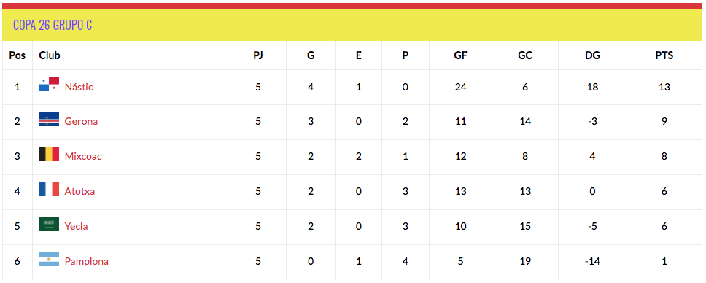This screenshot has width=706, height=283.
Task: Go to the Mixcoac club link
Action: (x=83, y=156)
